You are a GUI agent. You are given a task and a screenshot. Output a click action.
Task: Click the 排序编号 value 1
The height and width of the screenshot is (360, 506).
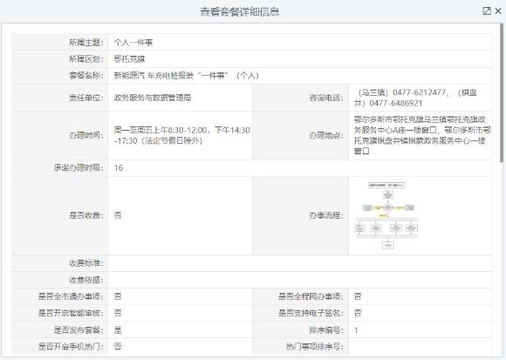tap(356, 329)
